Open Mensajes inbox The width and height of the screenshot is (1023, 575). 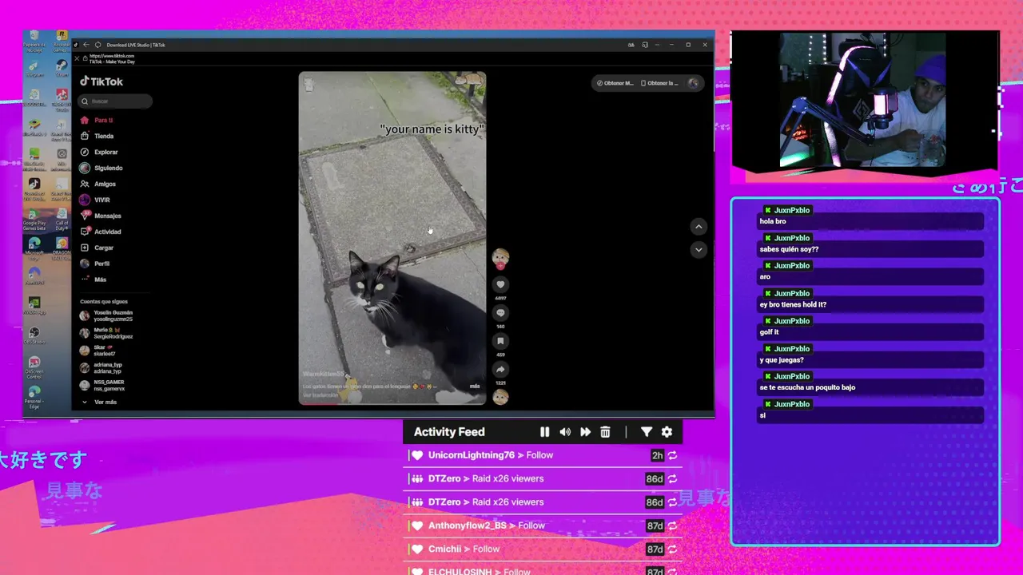pos(101,216)
